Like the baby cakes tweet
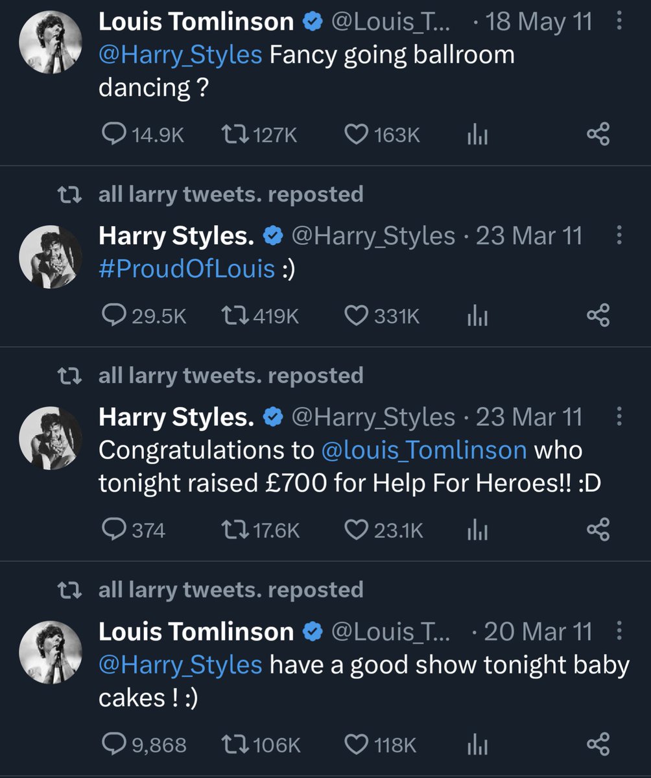The image size is (651, 778). pyautogui.click(x=355, y=745)
